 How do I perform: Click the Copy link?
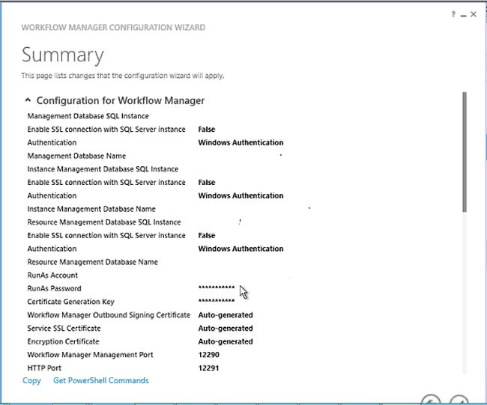point(31,380)
